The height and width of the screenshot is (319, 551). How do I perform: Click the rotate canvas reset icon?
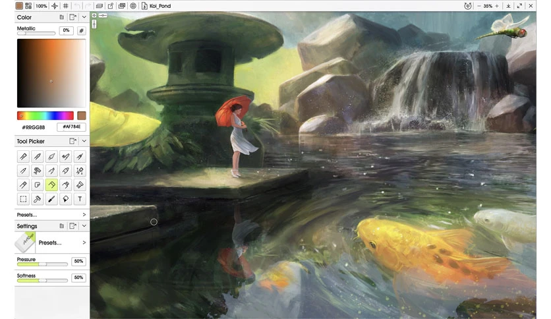[468, 6]
